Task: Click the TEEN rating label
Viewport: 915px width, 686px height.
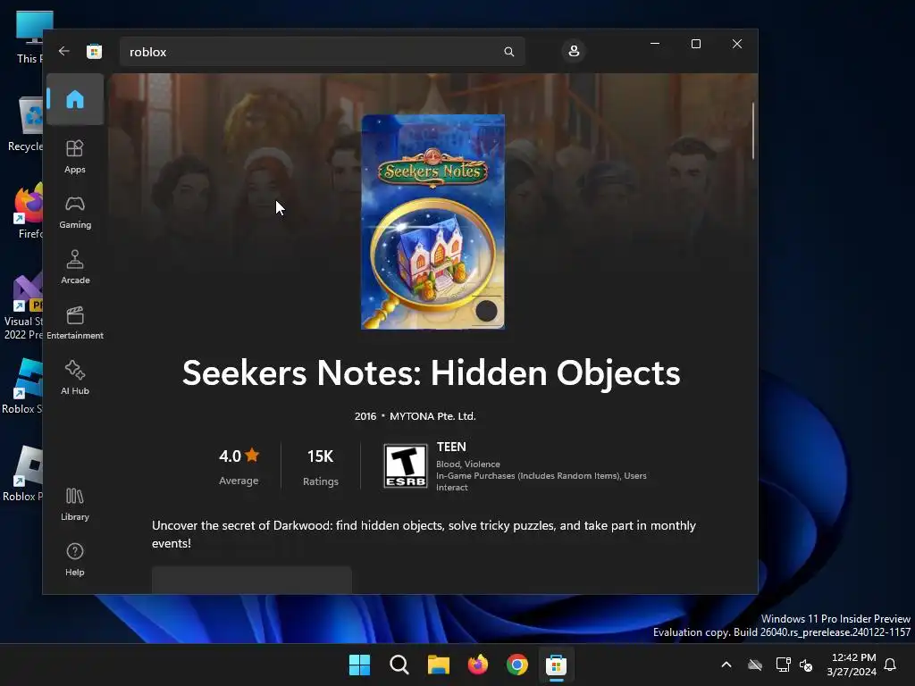Action: (451, 447)
